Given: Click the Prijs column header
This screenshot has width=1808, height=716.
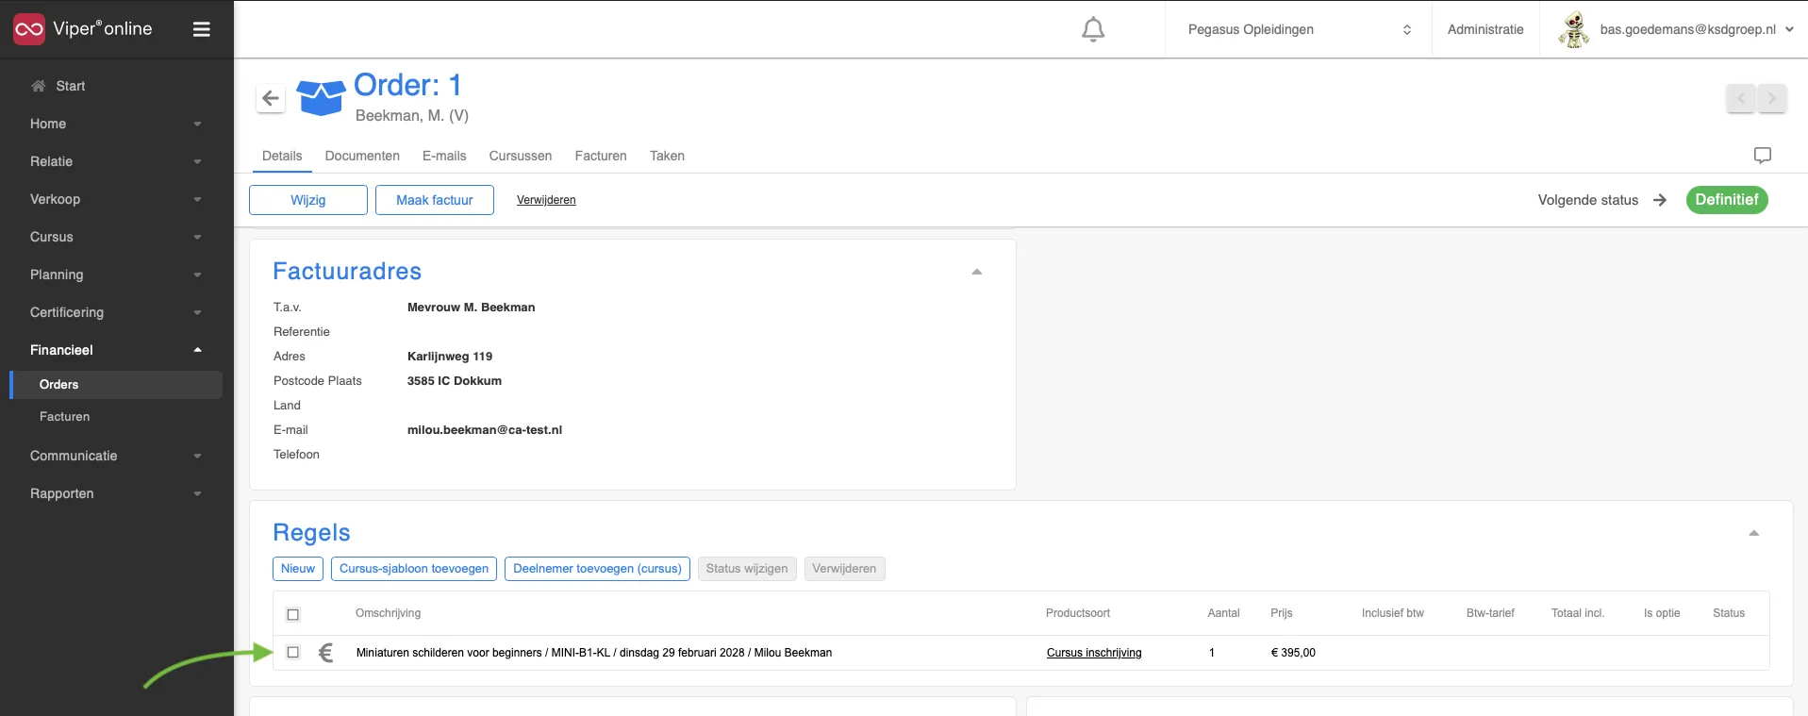Looking at the screenshot, I should [x=1281, y=613].
